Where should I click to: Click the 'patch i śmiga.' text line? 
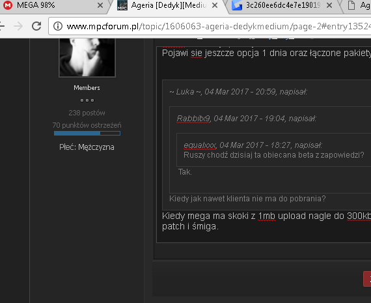tap(190, 227)
